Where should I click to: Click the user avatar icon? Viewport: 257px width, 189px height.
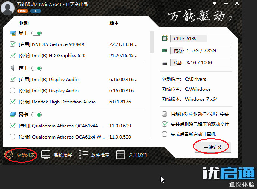coord(7,8)
